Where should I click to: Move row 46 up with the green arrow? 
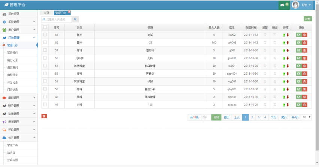[284, 105]
